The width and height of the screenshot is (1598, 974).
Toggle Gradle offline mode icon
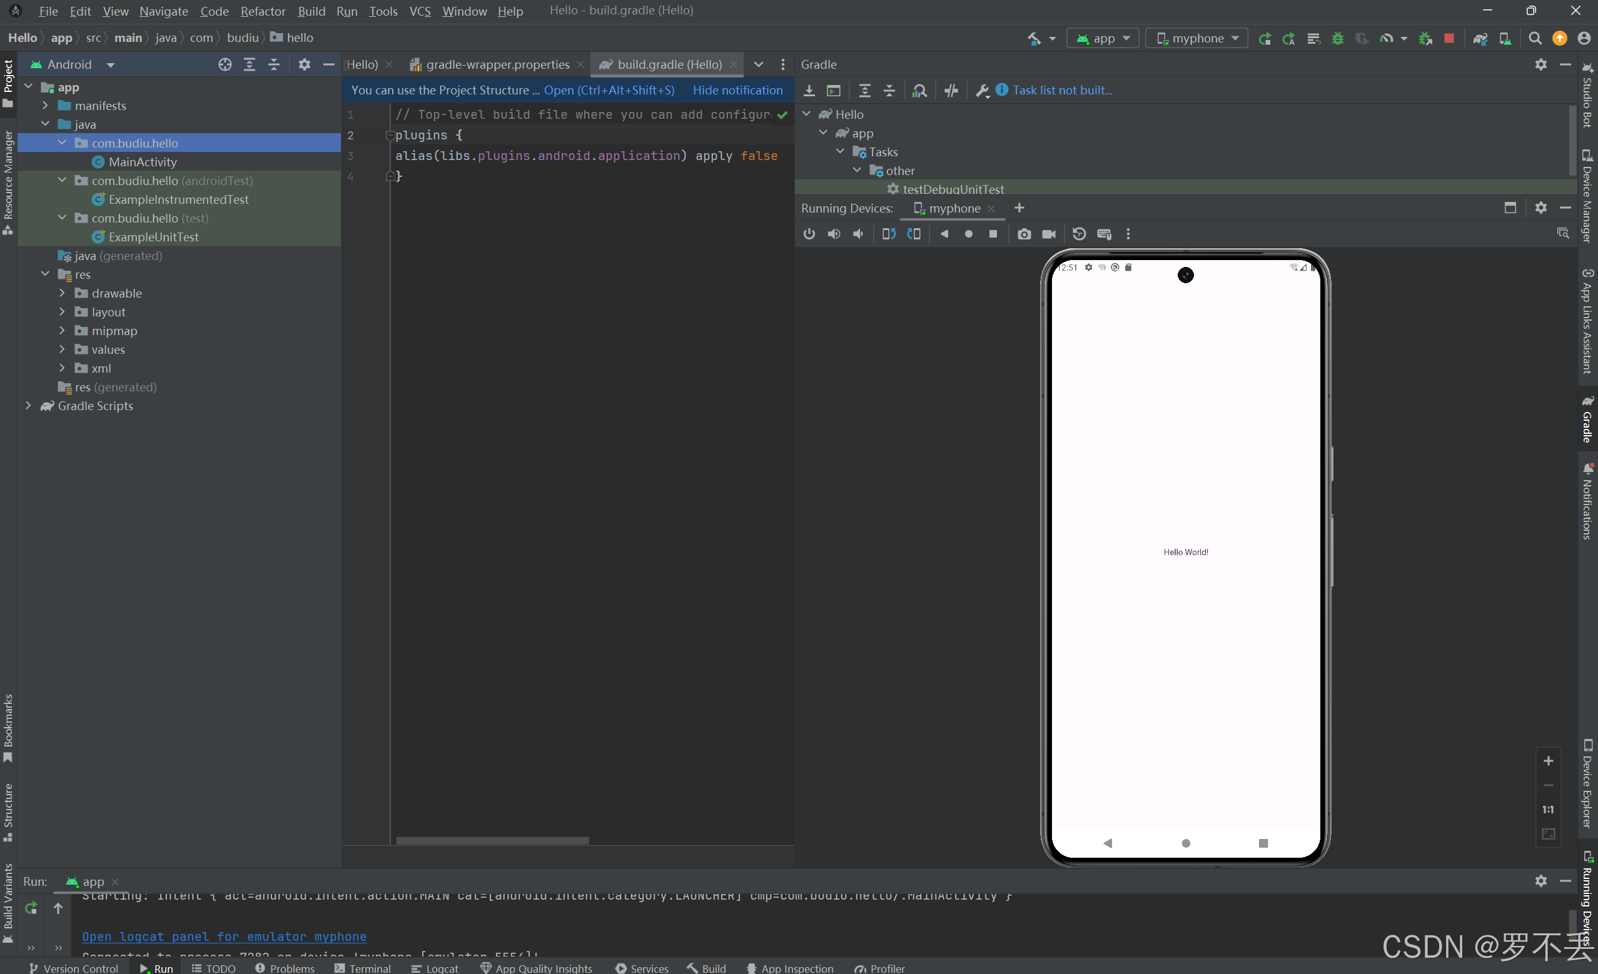click(951, 91)
